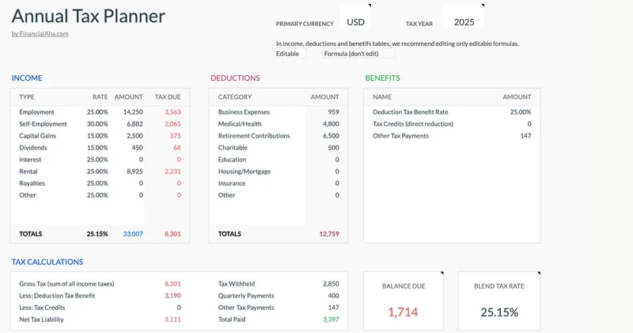This screenshot has height=333, width=633.
Task: Select Other Tax Payments 147 in calculations
Action: (333, 308)
